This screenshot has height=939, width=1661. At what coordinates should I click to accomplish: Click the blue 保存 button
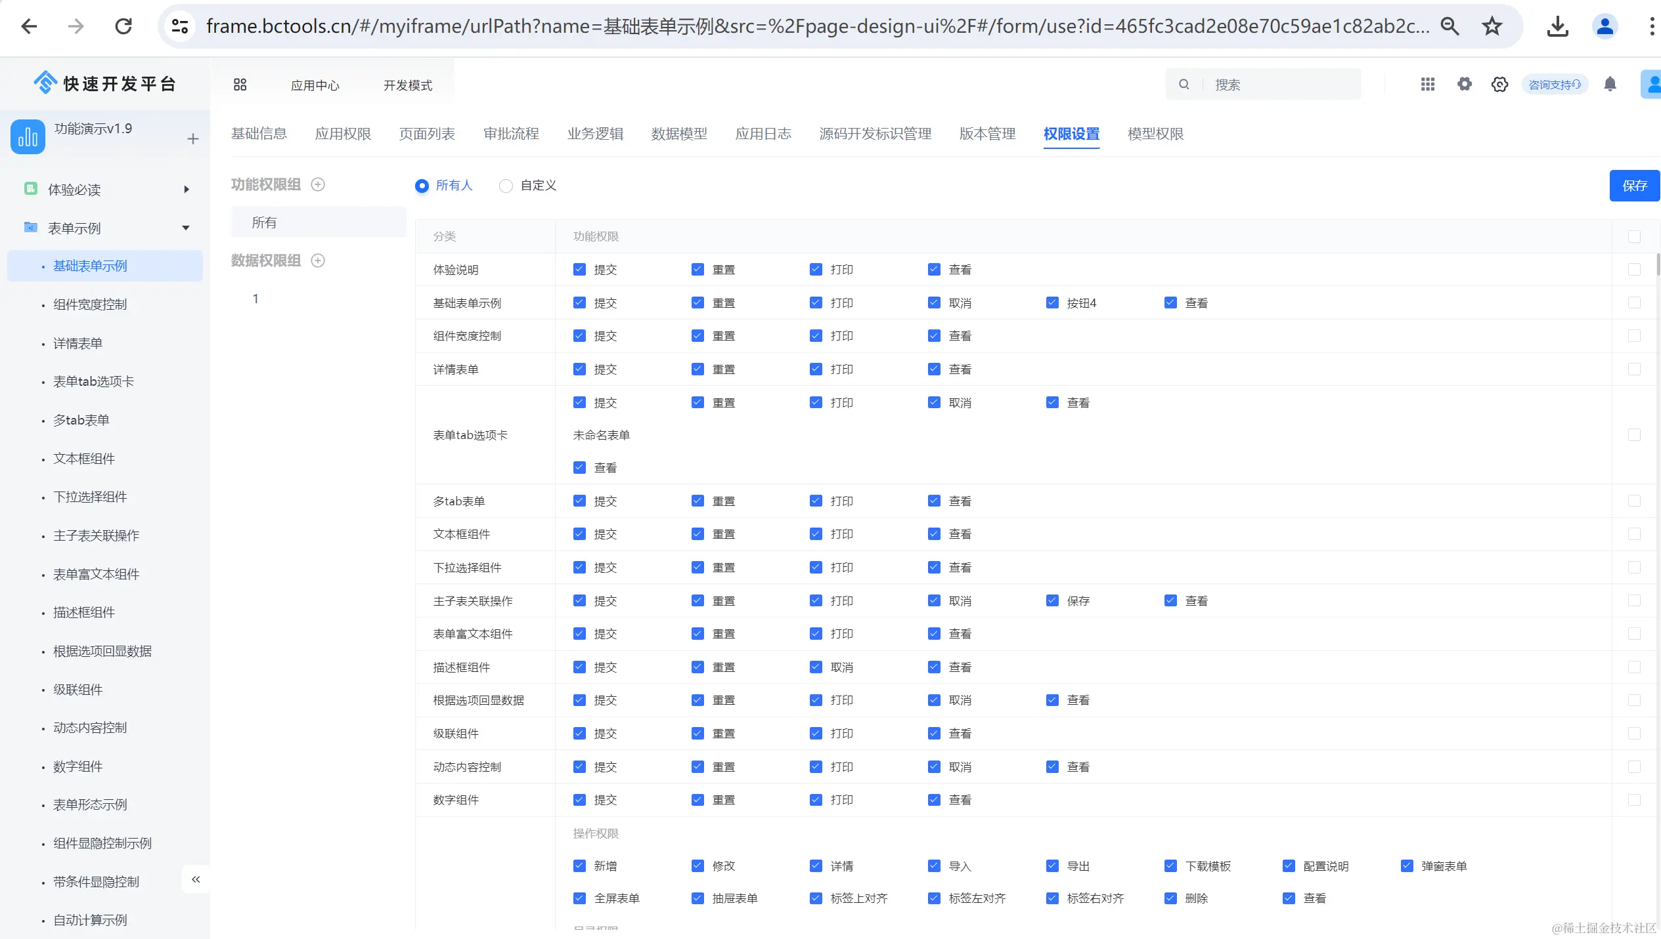pos(1634,186)
